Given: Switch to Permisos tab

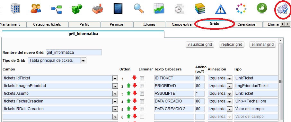Looking at the screenshot, I should [x=117, y=24].
